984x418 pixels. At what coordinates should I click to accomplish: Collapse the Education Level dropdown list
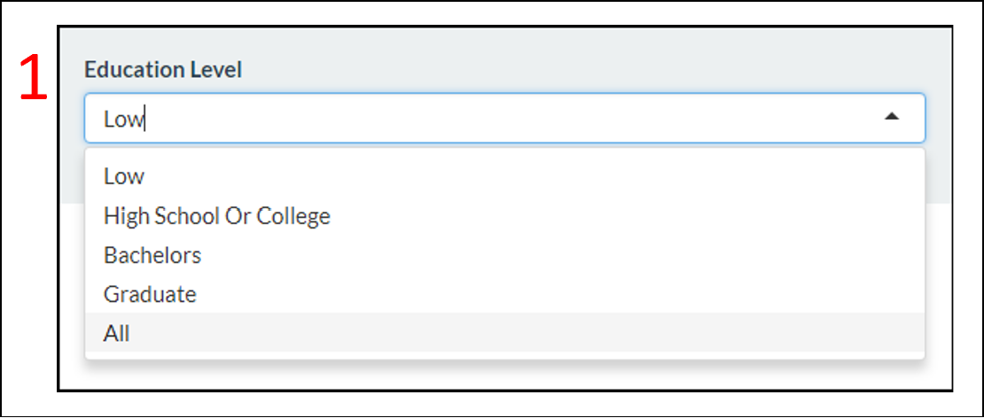(893, 117)
